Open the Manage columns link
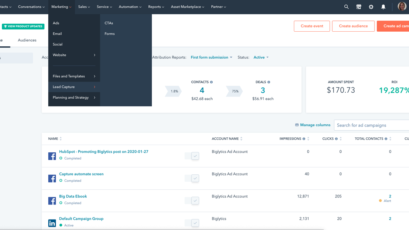Viewport: 409px width, 230px height. click(312, 125)
